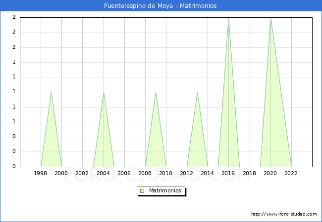Open the foro-ciudad.com URL link
The image size is (322, 222).
click(284, 214)
